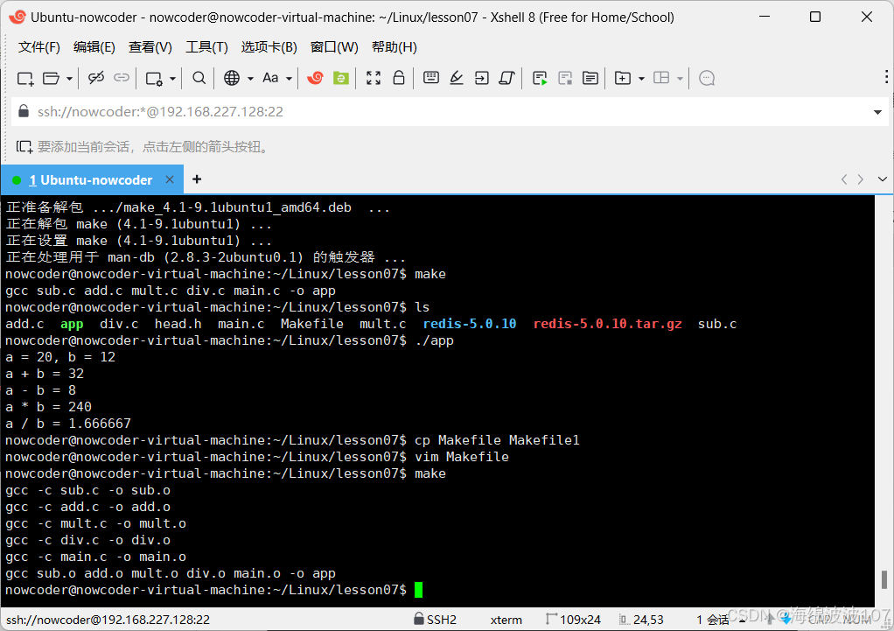Select the 1 Ubuntu-nowcoder tab
The image size is (894, 631).
click(x=91, y=180)
